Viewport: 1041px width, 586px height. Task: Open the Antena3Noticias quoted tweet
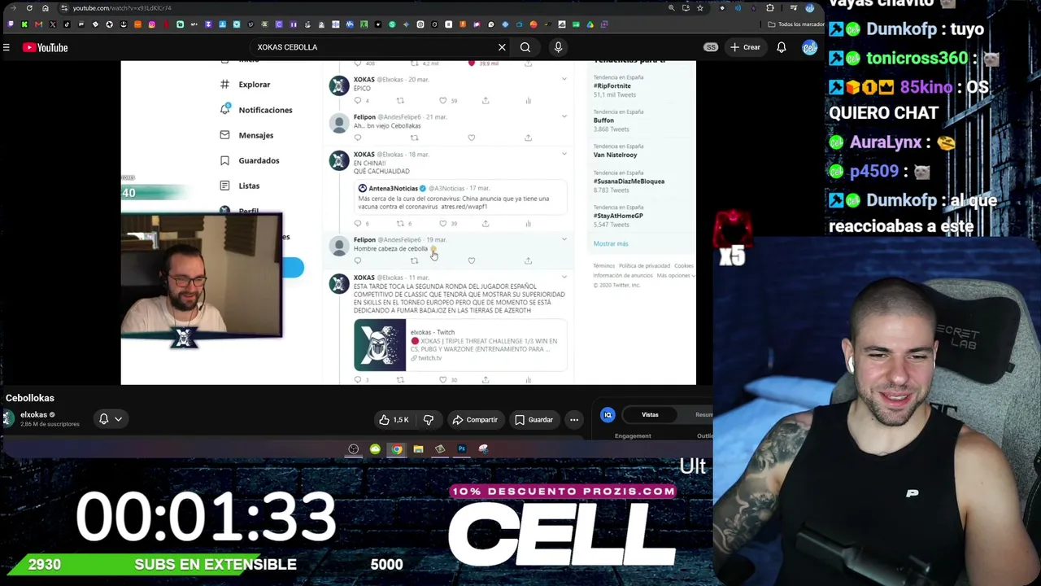coord(461,197)
